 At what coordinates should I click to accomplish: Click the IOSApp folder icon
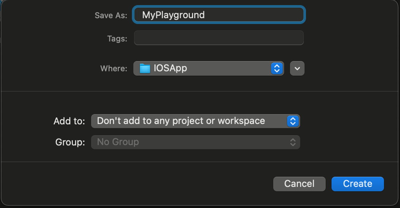(145, 68)
